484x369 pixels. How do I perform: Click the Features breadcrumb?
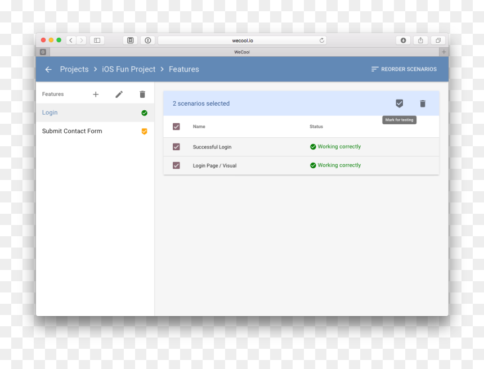184,69
